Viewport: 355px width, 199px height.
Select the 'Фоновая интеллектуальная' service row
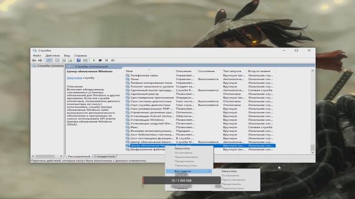[200, 131]
